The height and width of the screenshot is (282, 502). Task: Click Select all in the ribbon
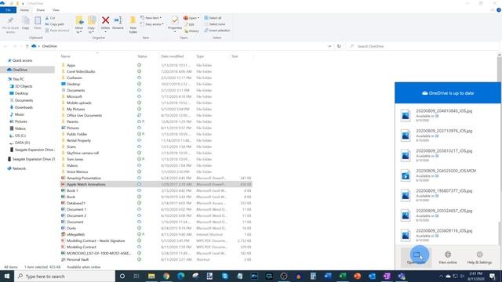click(x=213, y=18)
